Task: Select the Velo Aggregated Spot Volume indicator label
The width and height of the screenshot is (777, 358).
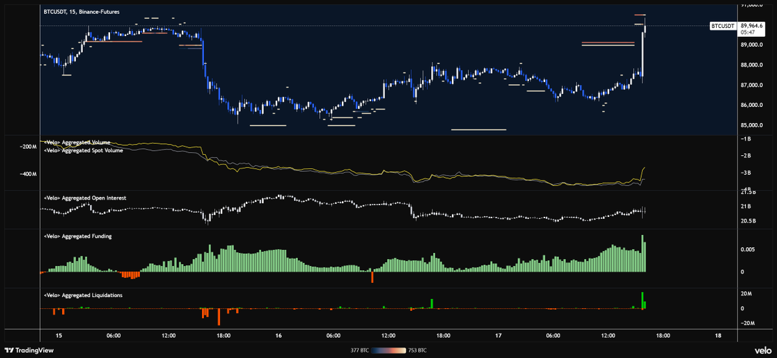Action: pyautogui.click(x=82, y=150)
